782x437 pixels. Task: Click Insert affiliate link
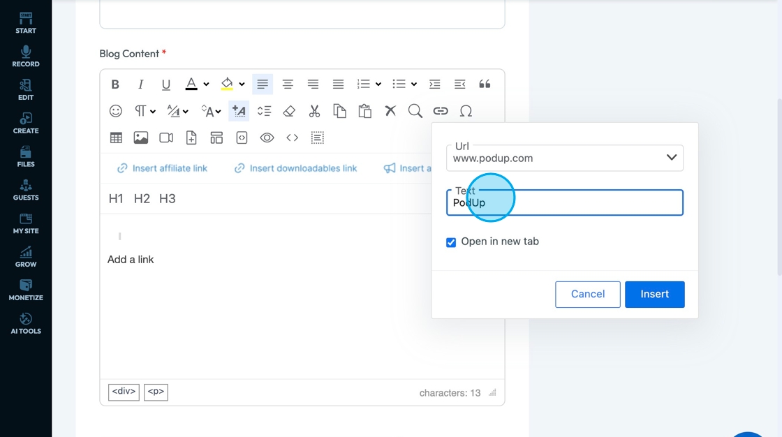click(x=163, y=169)
